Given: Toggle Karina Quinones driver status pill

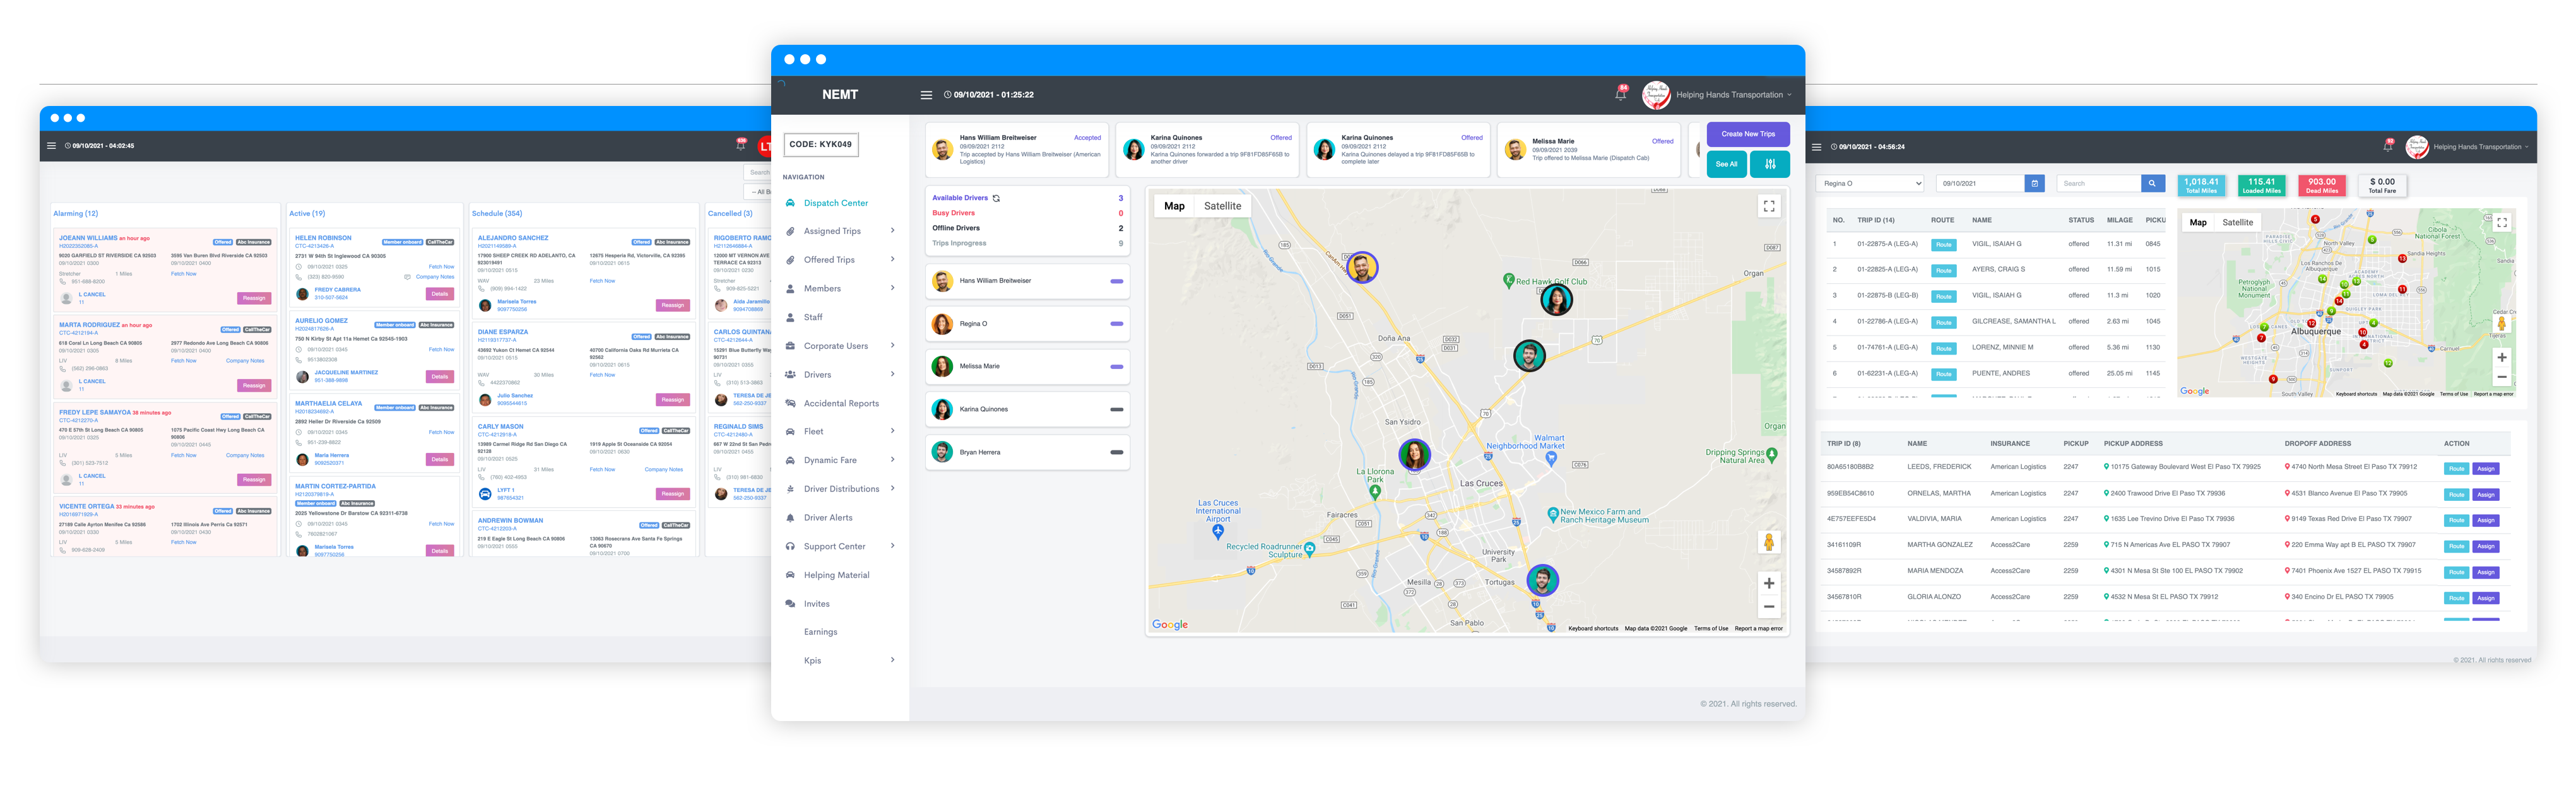Looking at the screenshot, I should click(x=1116, y=409).
